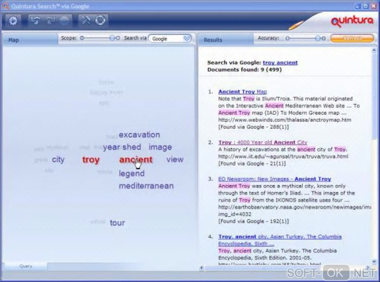Image resolution: width=380 pixels, height=282 pixels.
Task: Click the back (undo) arrow icon
Action: click(36, 20)
